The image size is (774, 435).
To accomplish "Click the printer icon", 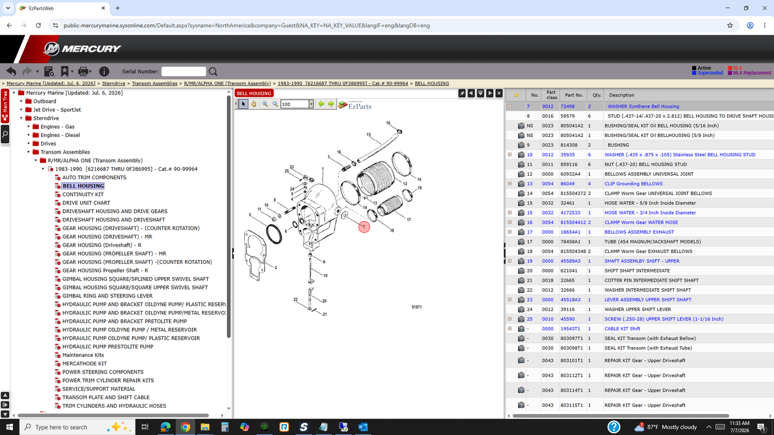I will [x=83, y=71].
